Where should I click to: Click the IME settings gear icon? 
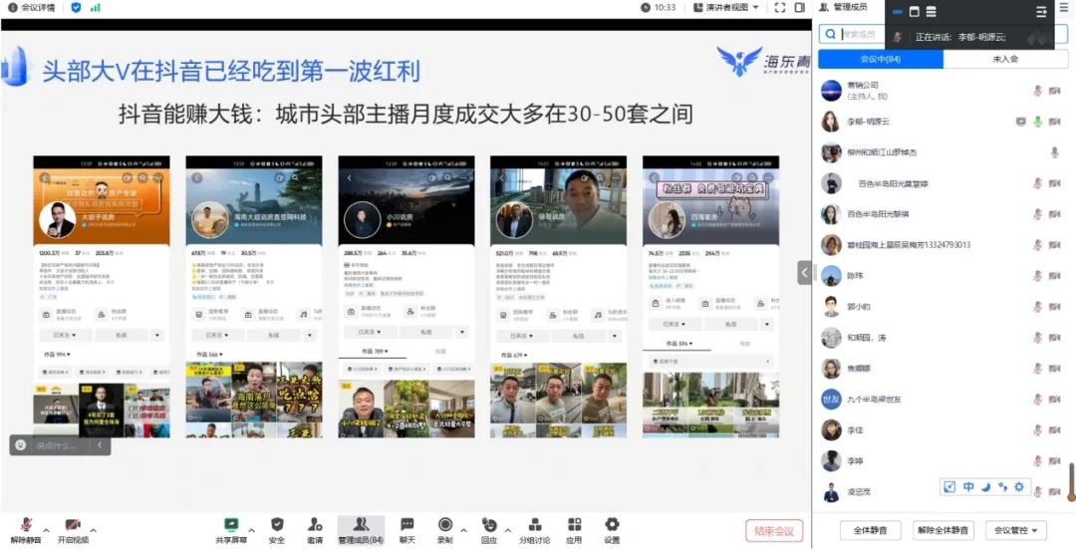[1019, 486]
